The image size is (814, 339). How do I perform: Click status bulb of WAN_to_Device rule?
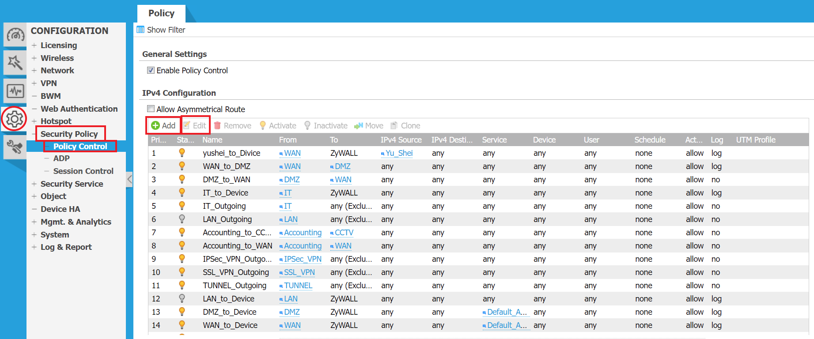(182, 325)
